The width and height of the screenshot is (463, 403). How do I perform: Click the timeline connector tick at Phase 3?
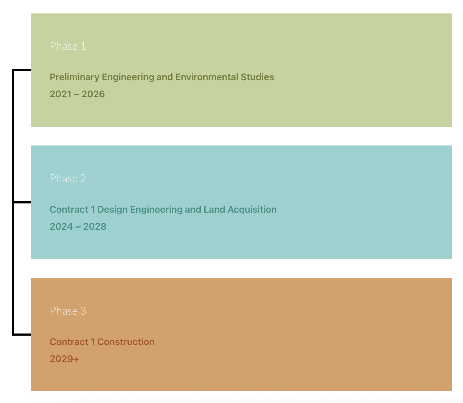(22, 335)
